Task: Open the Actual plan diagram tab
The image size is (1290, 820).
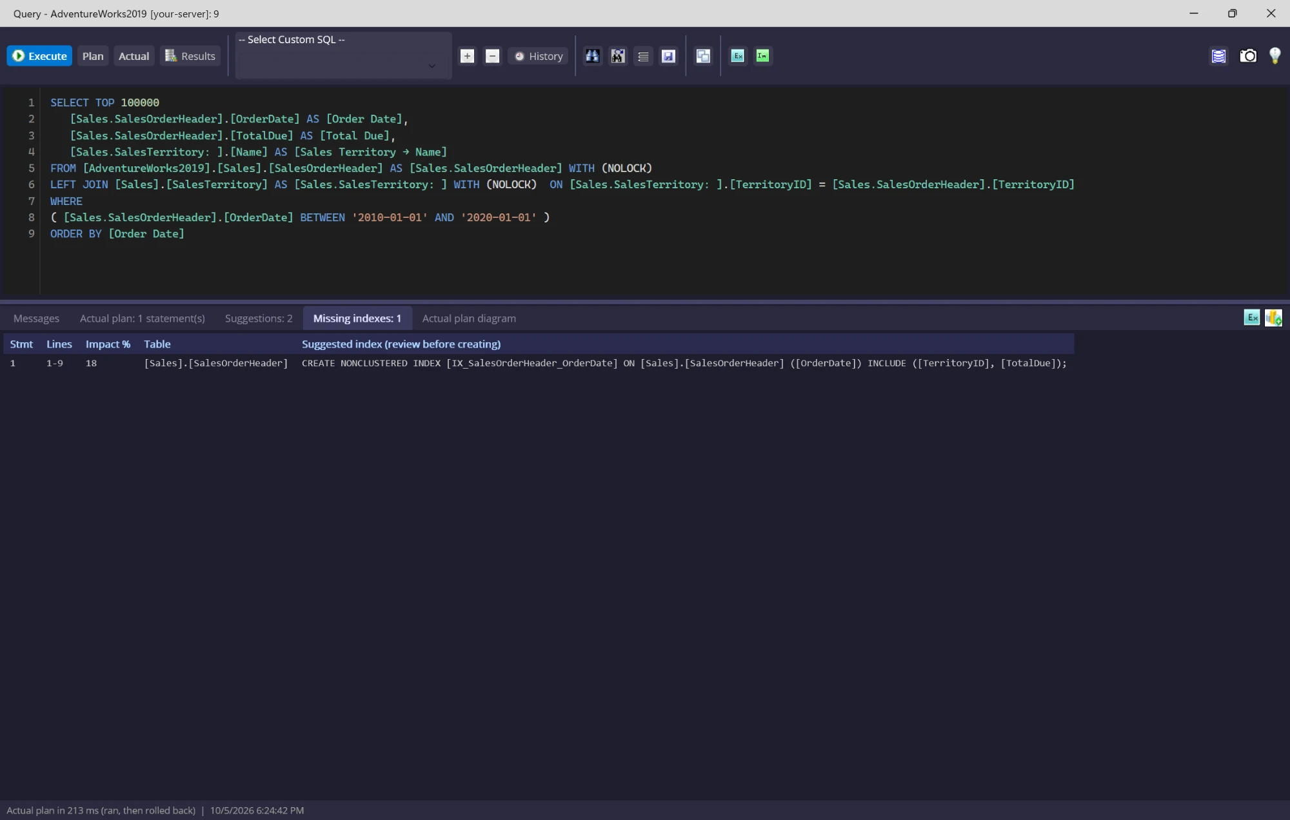Action: [469, 318]
